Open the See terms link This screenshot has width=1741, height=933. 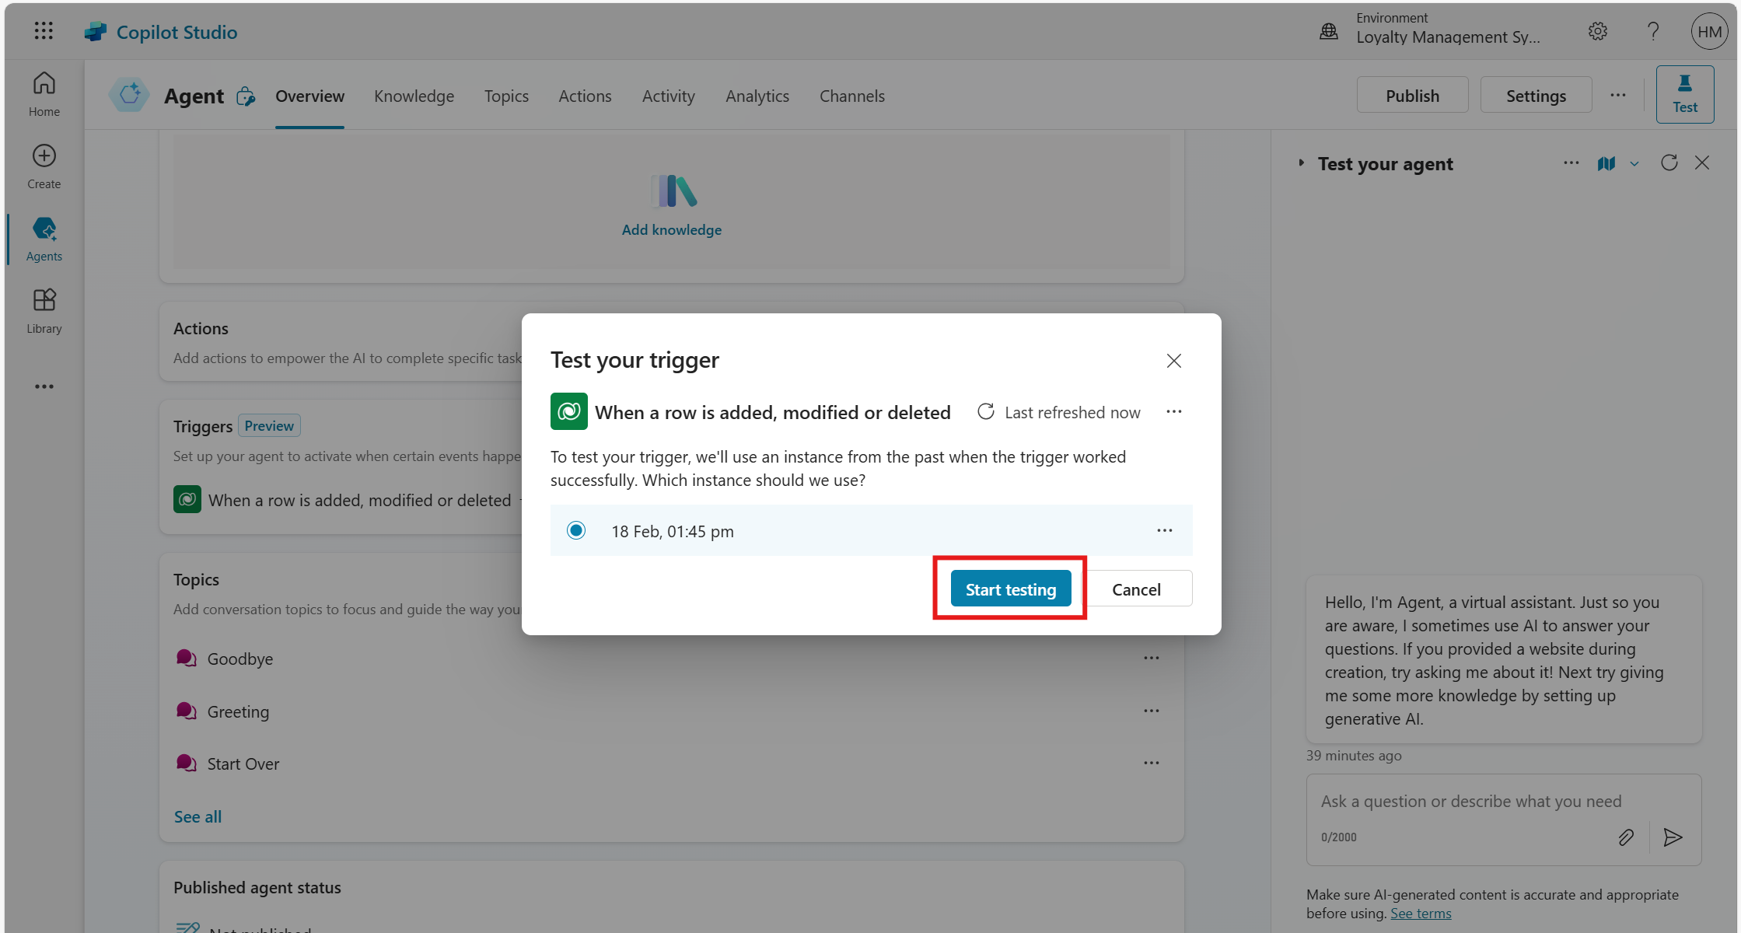[x=1420, y=914]
